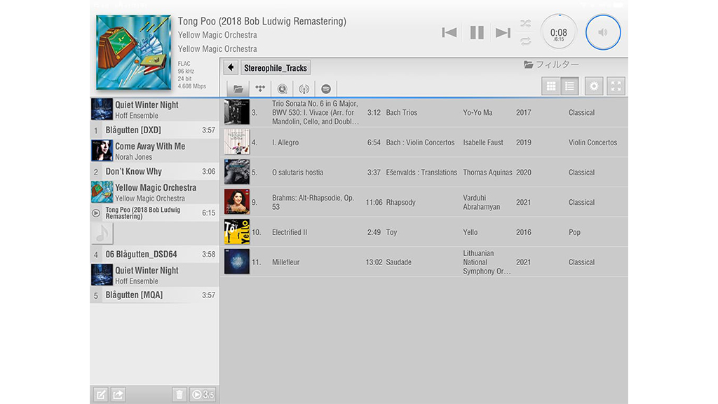Switch to list view

[569, 86]
